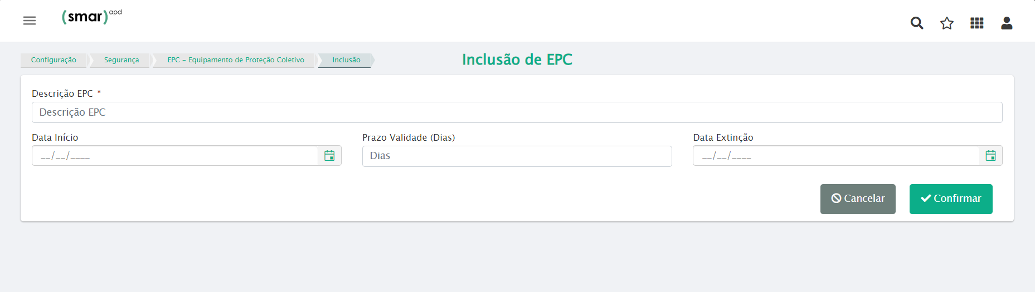The height and width of the screenshot is (292, 1035).
Task: Navigate to Segurança breadcrumb
Action: tap(122, 60)
